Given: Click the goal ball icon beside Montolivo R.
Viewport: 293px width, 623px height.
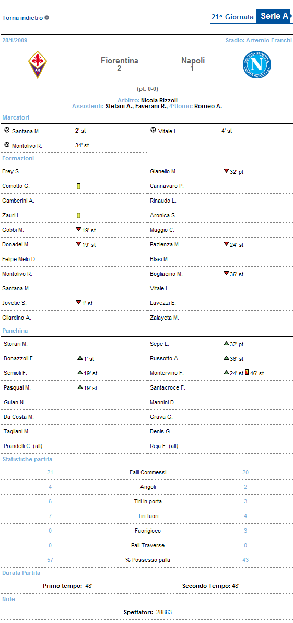Looking at the screenshot, I should (x=7, y=145).
